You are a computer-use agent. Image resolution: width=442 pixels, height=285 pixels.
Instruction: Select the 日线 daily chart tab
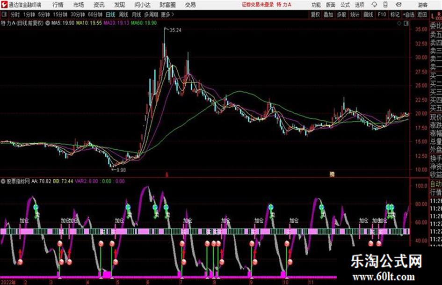[x=110, y=15]
